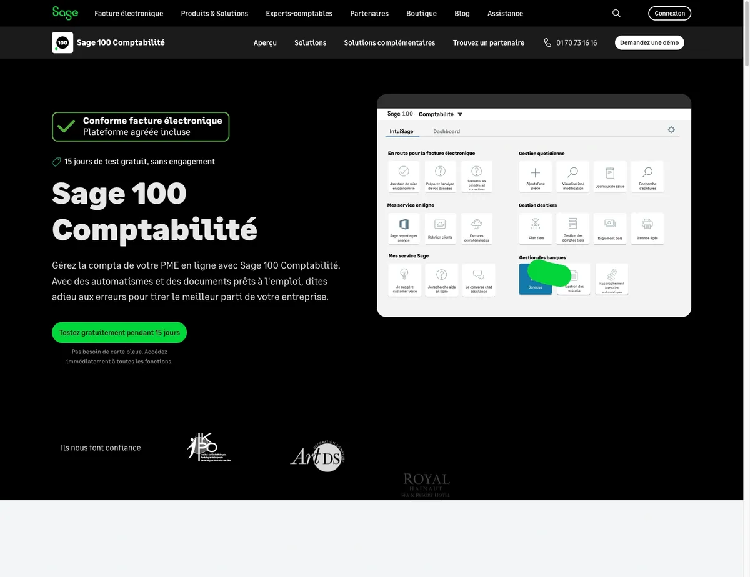
Task: Open the Assistance menu item
Action: coord(505,13)
